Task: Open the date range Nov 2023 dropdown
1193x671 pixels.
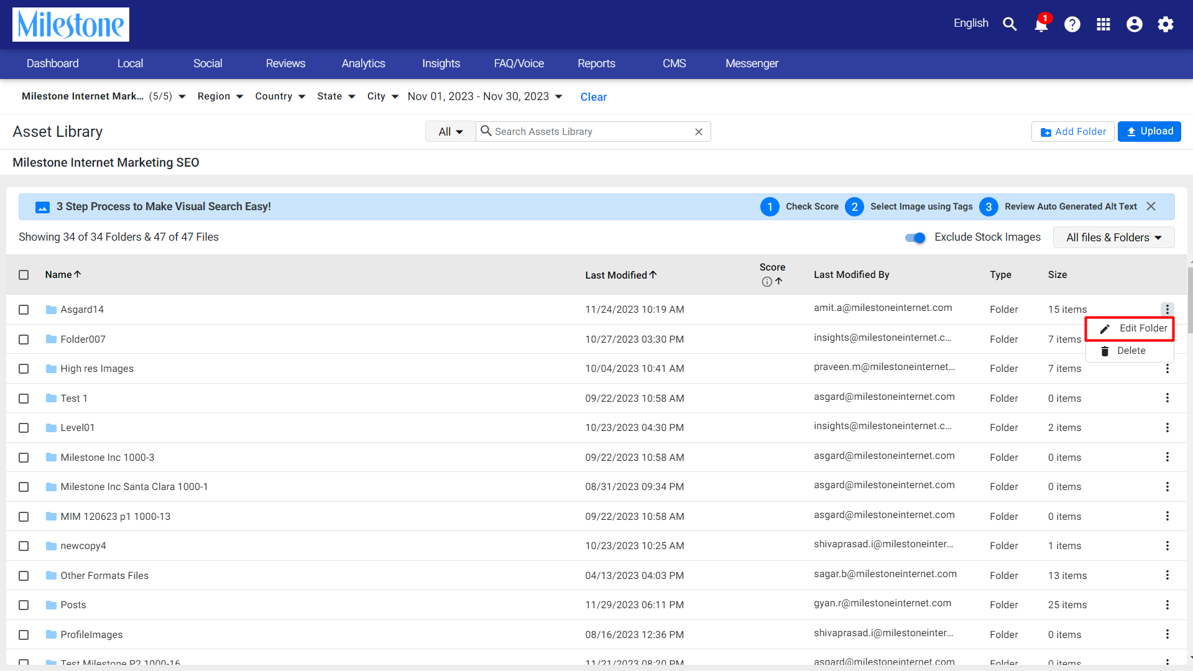Action: [x=485, y=96]
